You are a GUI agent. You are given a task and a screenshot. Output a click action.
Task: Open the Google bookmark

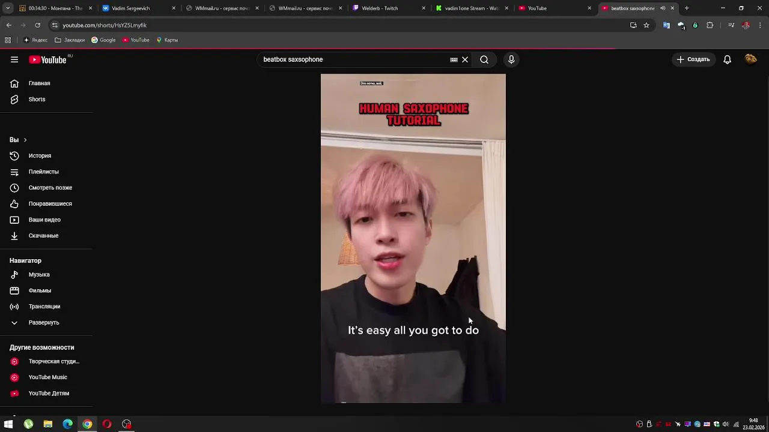[103, 40]
